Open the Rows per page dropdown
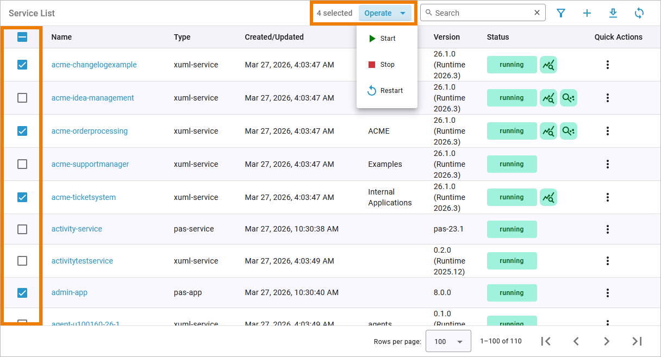This screenshot has width=661, height=357. (x=448, y=341)
